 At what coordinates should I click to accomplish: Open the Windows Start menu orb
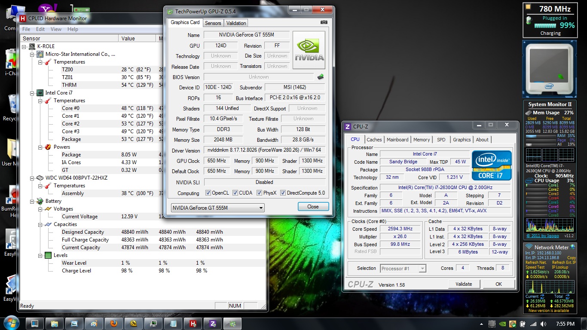(x=11, y=323)
